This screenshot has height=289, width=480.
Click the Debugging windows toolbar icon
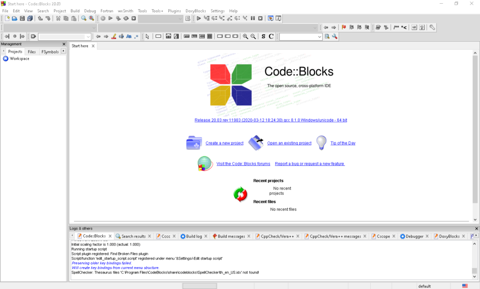coord(270,18)
